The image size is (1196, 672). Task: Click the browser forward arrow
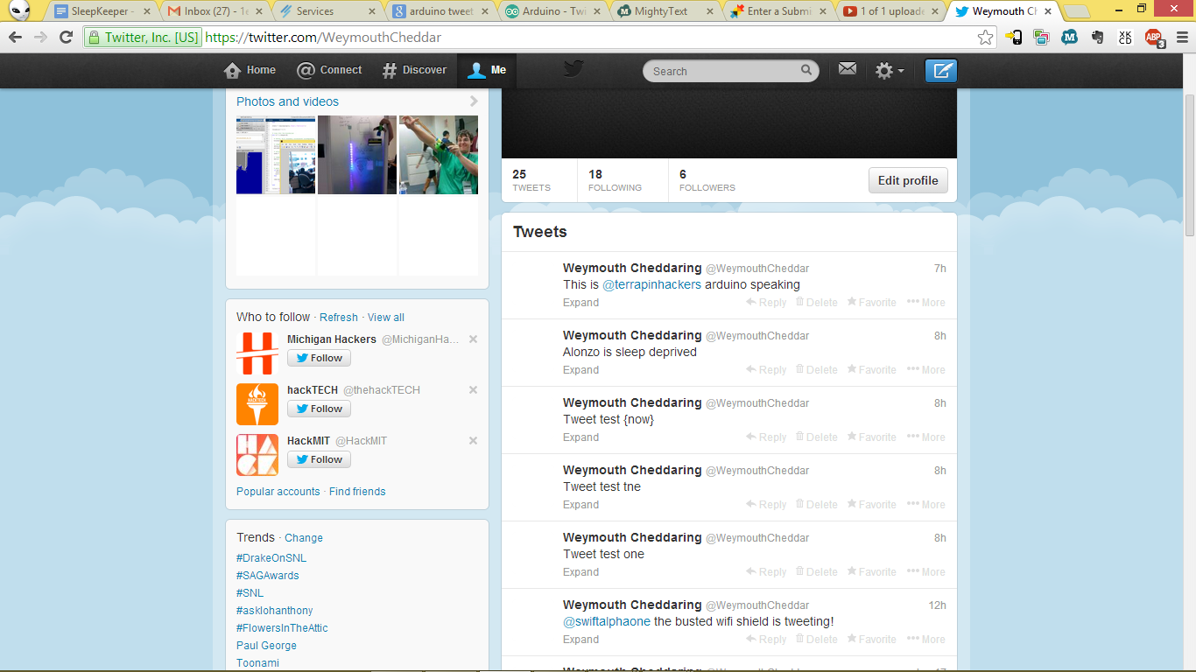point(40,38)
